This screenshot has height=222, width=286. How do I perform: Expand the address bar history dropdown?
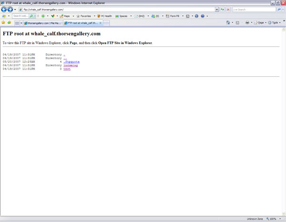pyautogui.click(x=217, y=10)
